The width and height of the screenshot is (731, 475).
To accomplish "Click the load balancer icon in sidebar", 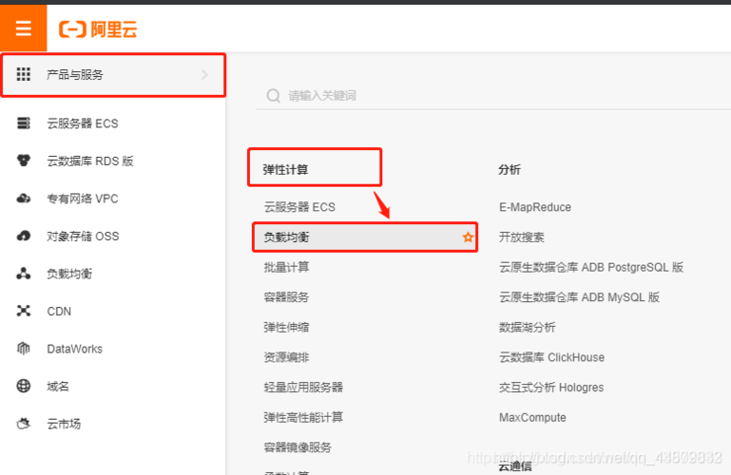I will click(x=24, y=274).
